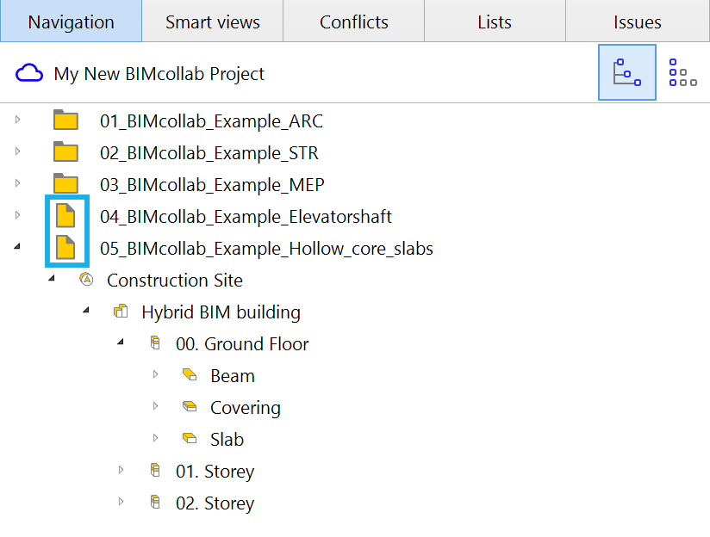Image resolution: width=710 pixels, height=537 pixels.
Task: Select 01_BIMcollab_Example_ARC in the tree
Action: 211,121
